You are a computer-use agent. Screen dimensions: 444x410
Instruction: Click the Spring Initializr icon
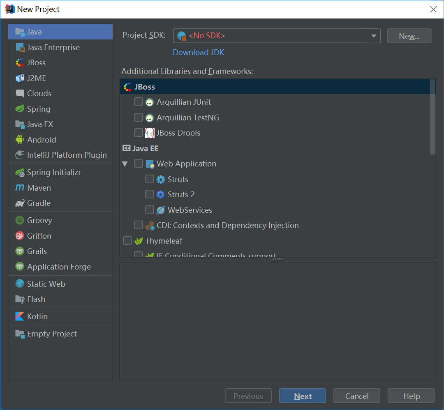click(x=20, y=172)
